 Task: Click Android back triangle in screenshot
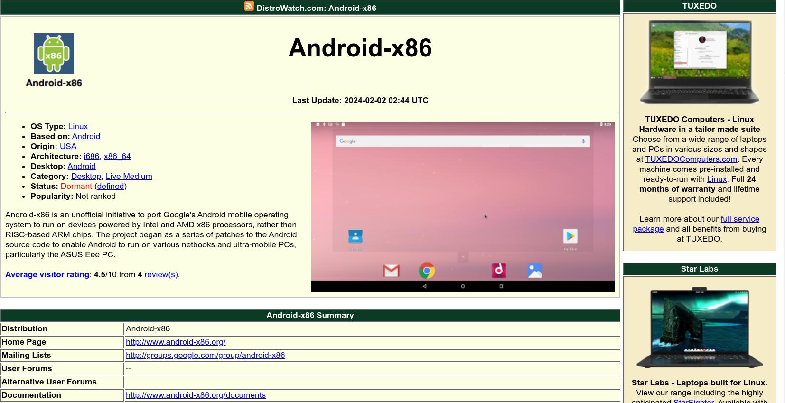[424, 286]
